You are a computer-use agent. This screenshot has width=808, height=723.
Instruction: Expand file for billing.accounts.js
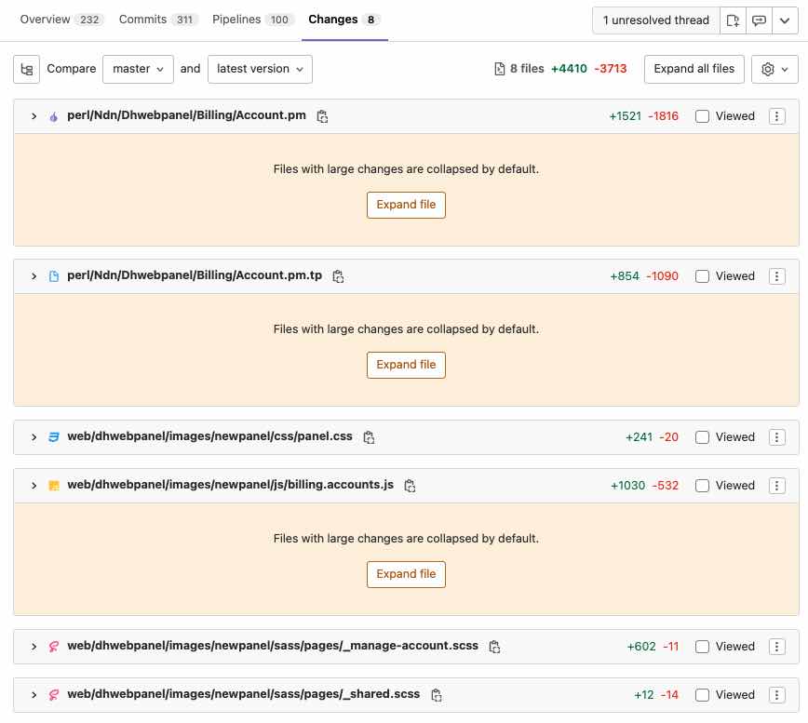(406, 574)
